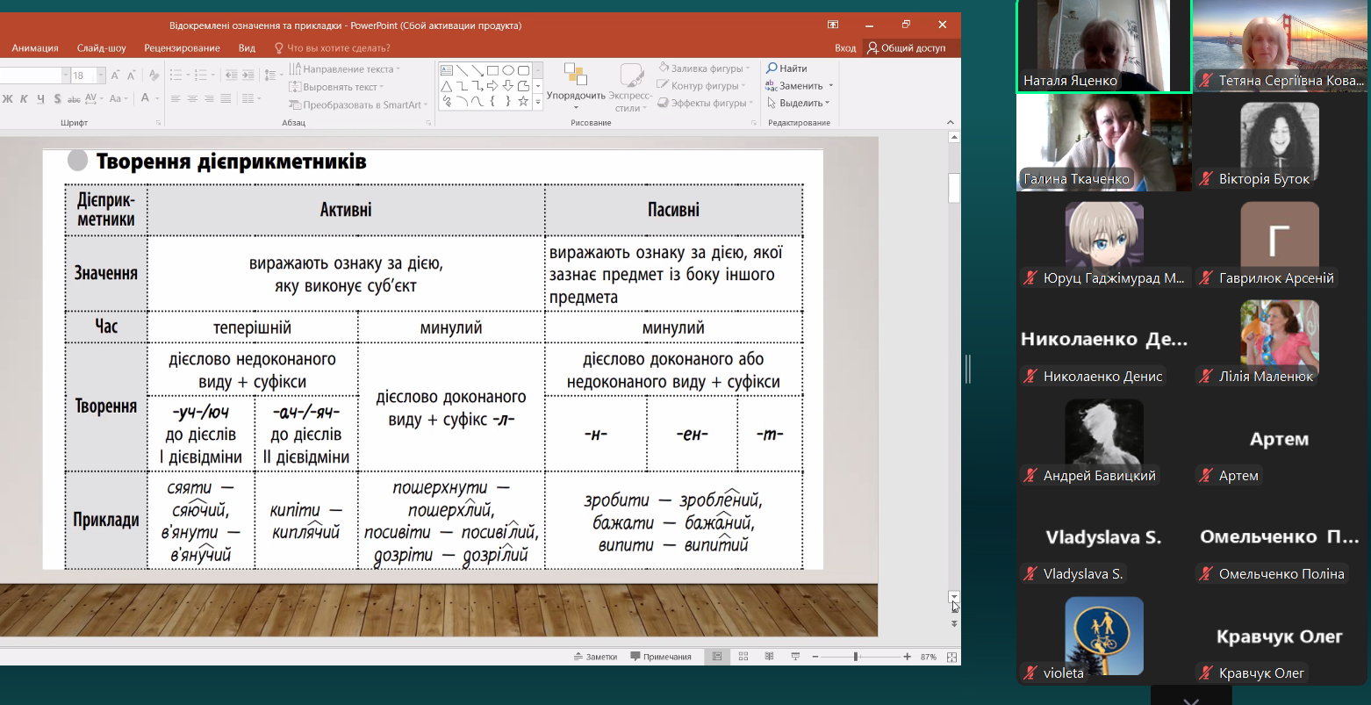Expand the shapes gallery with More arrow

538,102
